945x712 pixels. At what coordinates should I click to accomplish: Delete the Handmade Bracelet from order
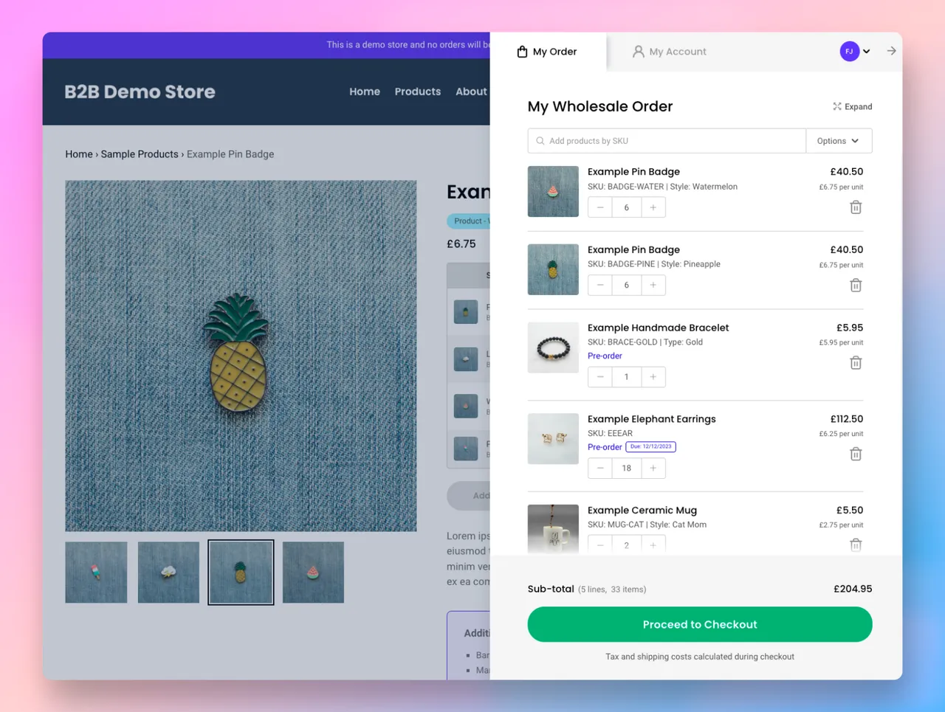coord(856,363)
